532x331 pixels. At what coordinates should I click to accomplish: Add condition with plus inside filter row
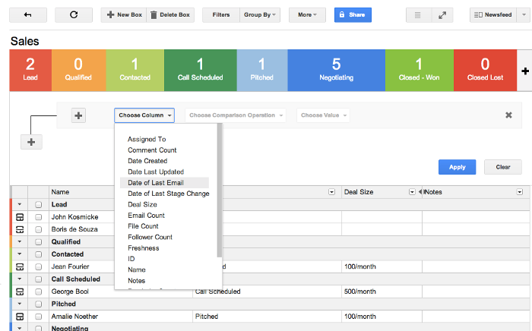pyautogui.click(x=78, y=115)
